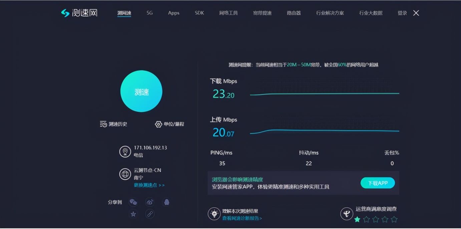Open the 测速历史 history icon
Viewport: 461px width, 229px height.
tap(103, 124)
